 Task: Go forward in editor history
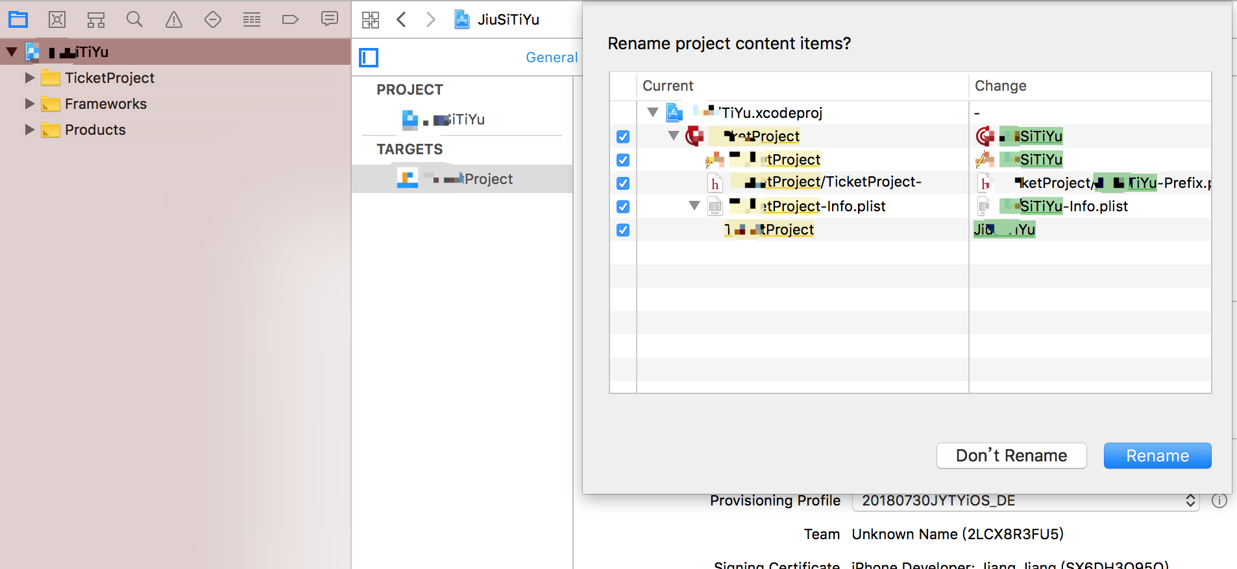pyautogui.click(x=431, y=19)
